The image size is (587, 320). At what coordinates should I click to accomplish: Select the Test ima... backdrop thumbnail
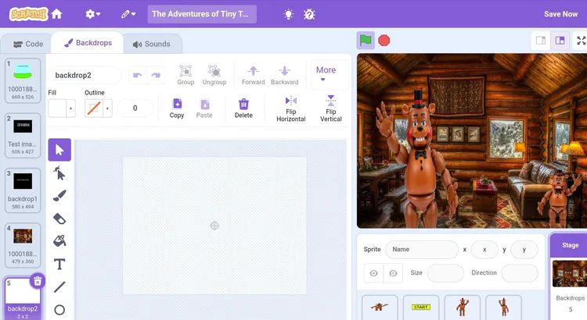point(23,136)
